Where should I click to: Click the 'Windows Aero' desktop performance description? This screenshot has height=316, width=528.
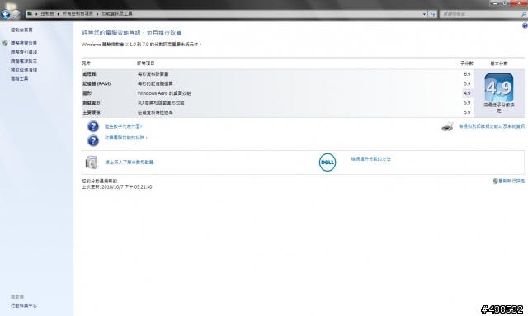click(x=164, y=93)
